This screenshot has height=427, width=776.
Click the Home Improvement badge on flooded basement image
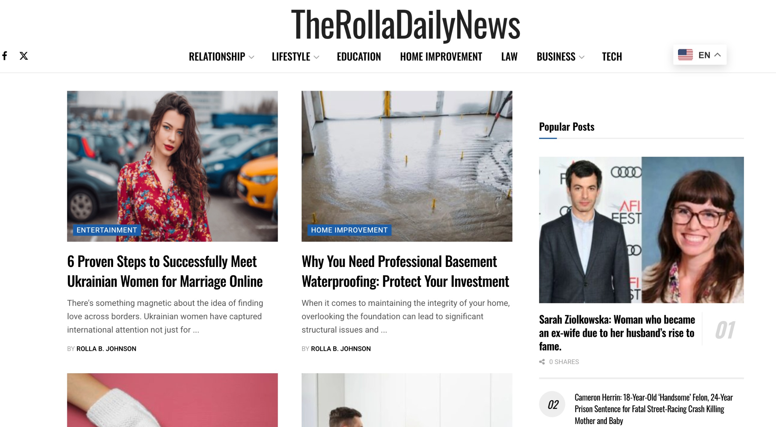[x=349, y=230]
